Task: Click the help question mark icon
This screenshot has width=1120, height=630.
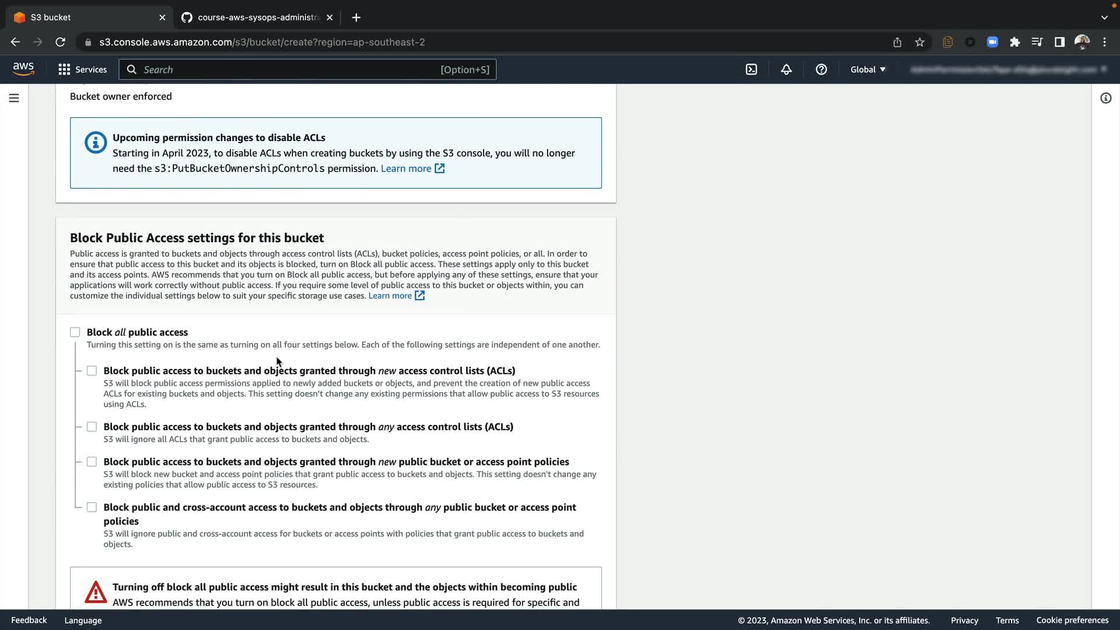Action: click(x=821, y=69)
